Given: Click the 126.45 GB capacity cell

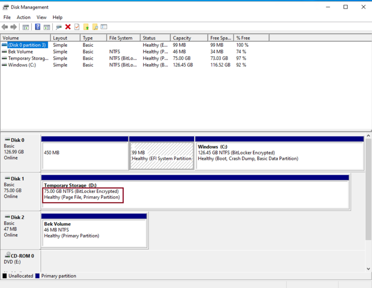Looking at the screenshot, I should point(183,65).
